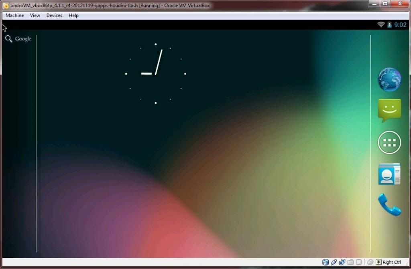The height and width of the screenshot is (269, 411).
Task: Open the Messaging smiley app
Action: pos(389,110)
